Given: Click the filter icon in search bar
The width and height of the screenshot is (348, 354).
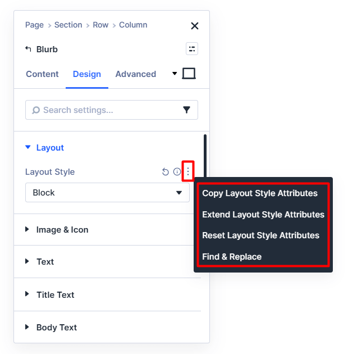Looking at the screenshot, I should (x=187, y=110).
